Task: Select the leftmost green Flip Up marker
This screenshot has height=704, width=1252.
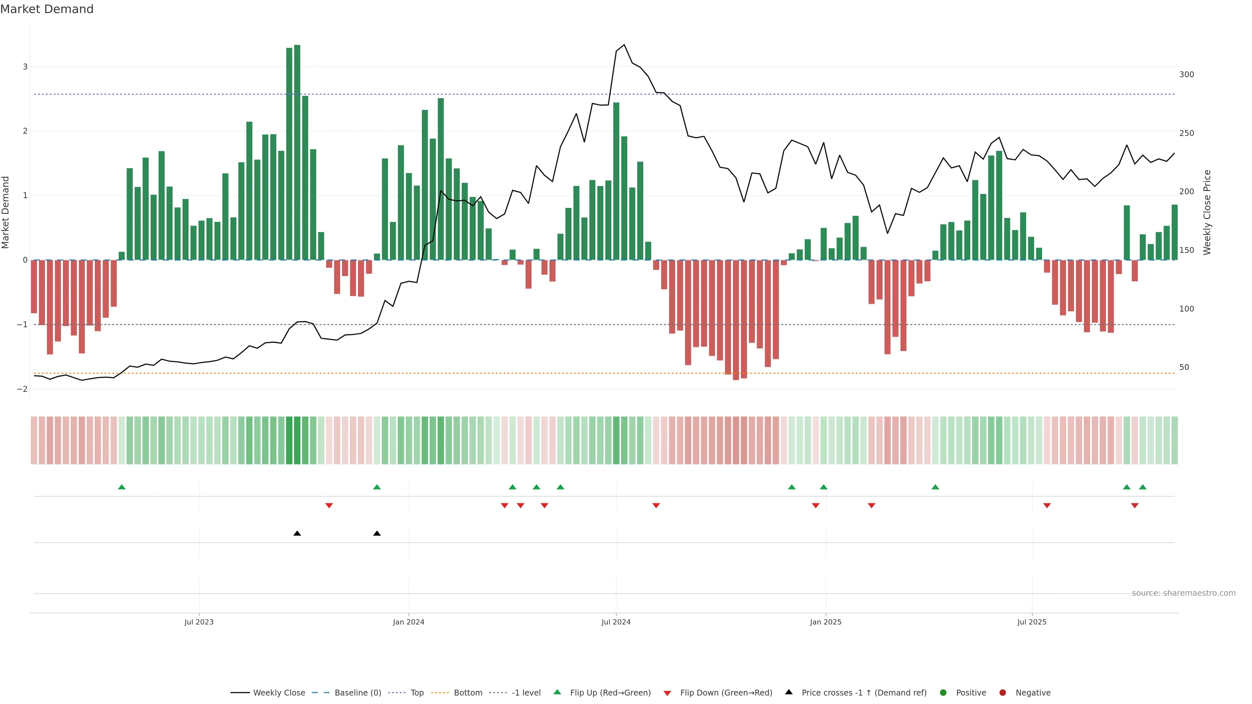Action: 122,487
